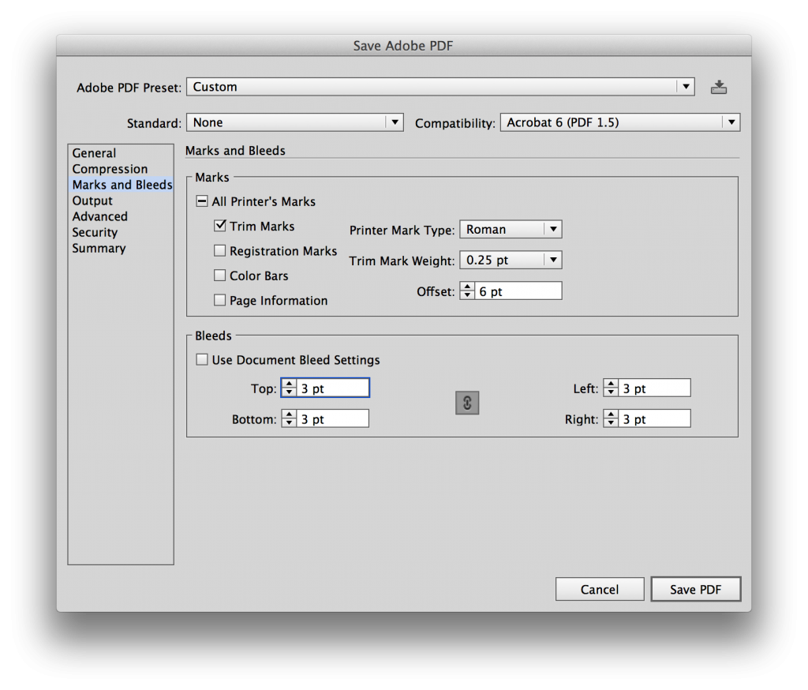Viewport: 808px width, 690px height.
Task: Click the Bottom bleed stepper arrows
Action: [289, 418]
